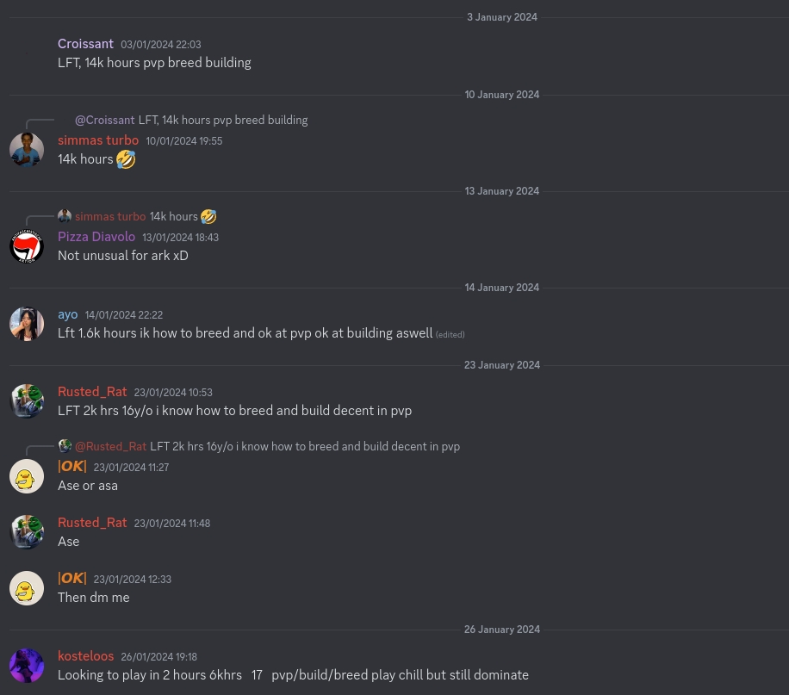The height and width of the screenshot is (695, 789).
Task: Click the username kosteloos
Action: click(85, 656)
